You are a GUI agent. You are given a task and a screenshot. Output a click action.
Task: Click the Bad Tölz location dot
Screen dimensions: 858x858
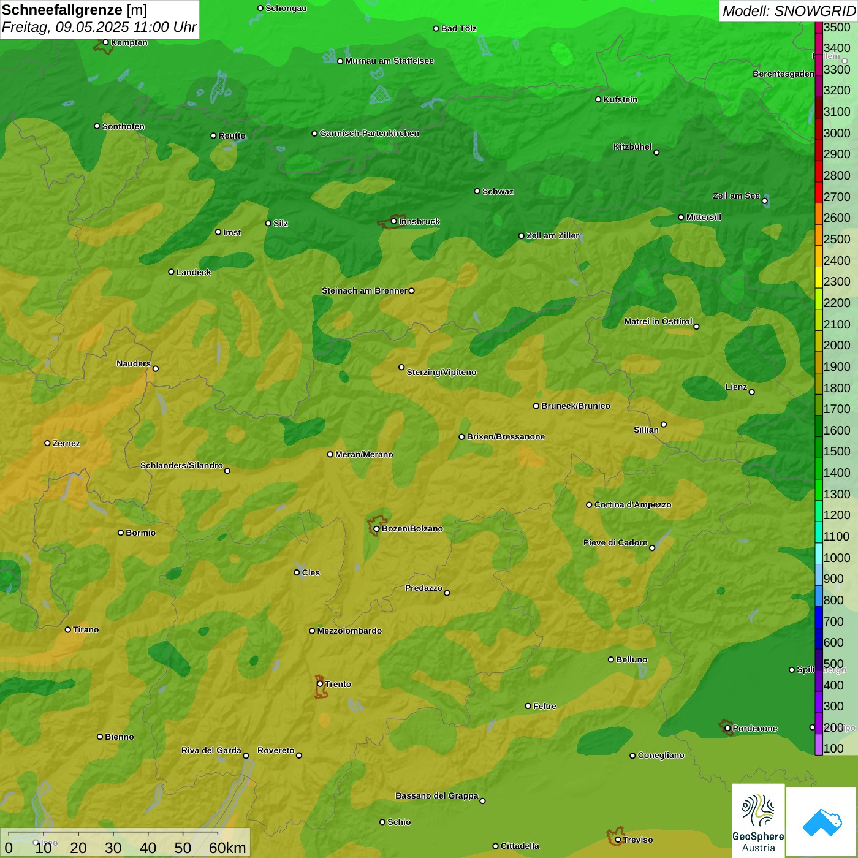coord(436,28)
